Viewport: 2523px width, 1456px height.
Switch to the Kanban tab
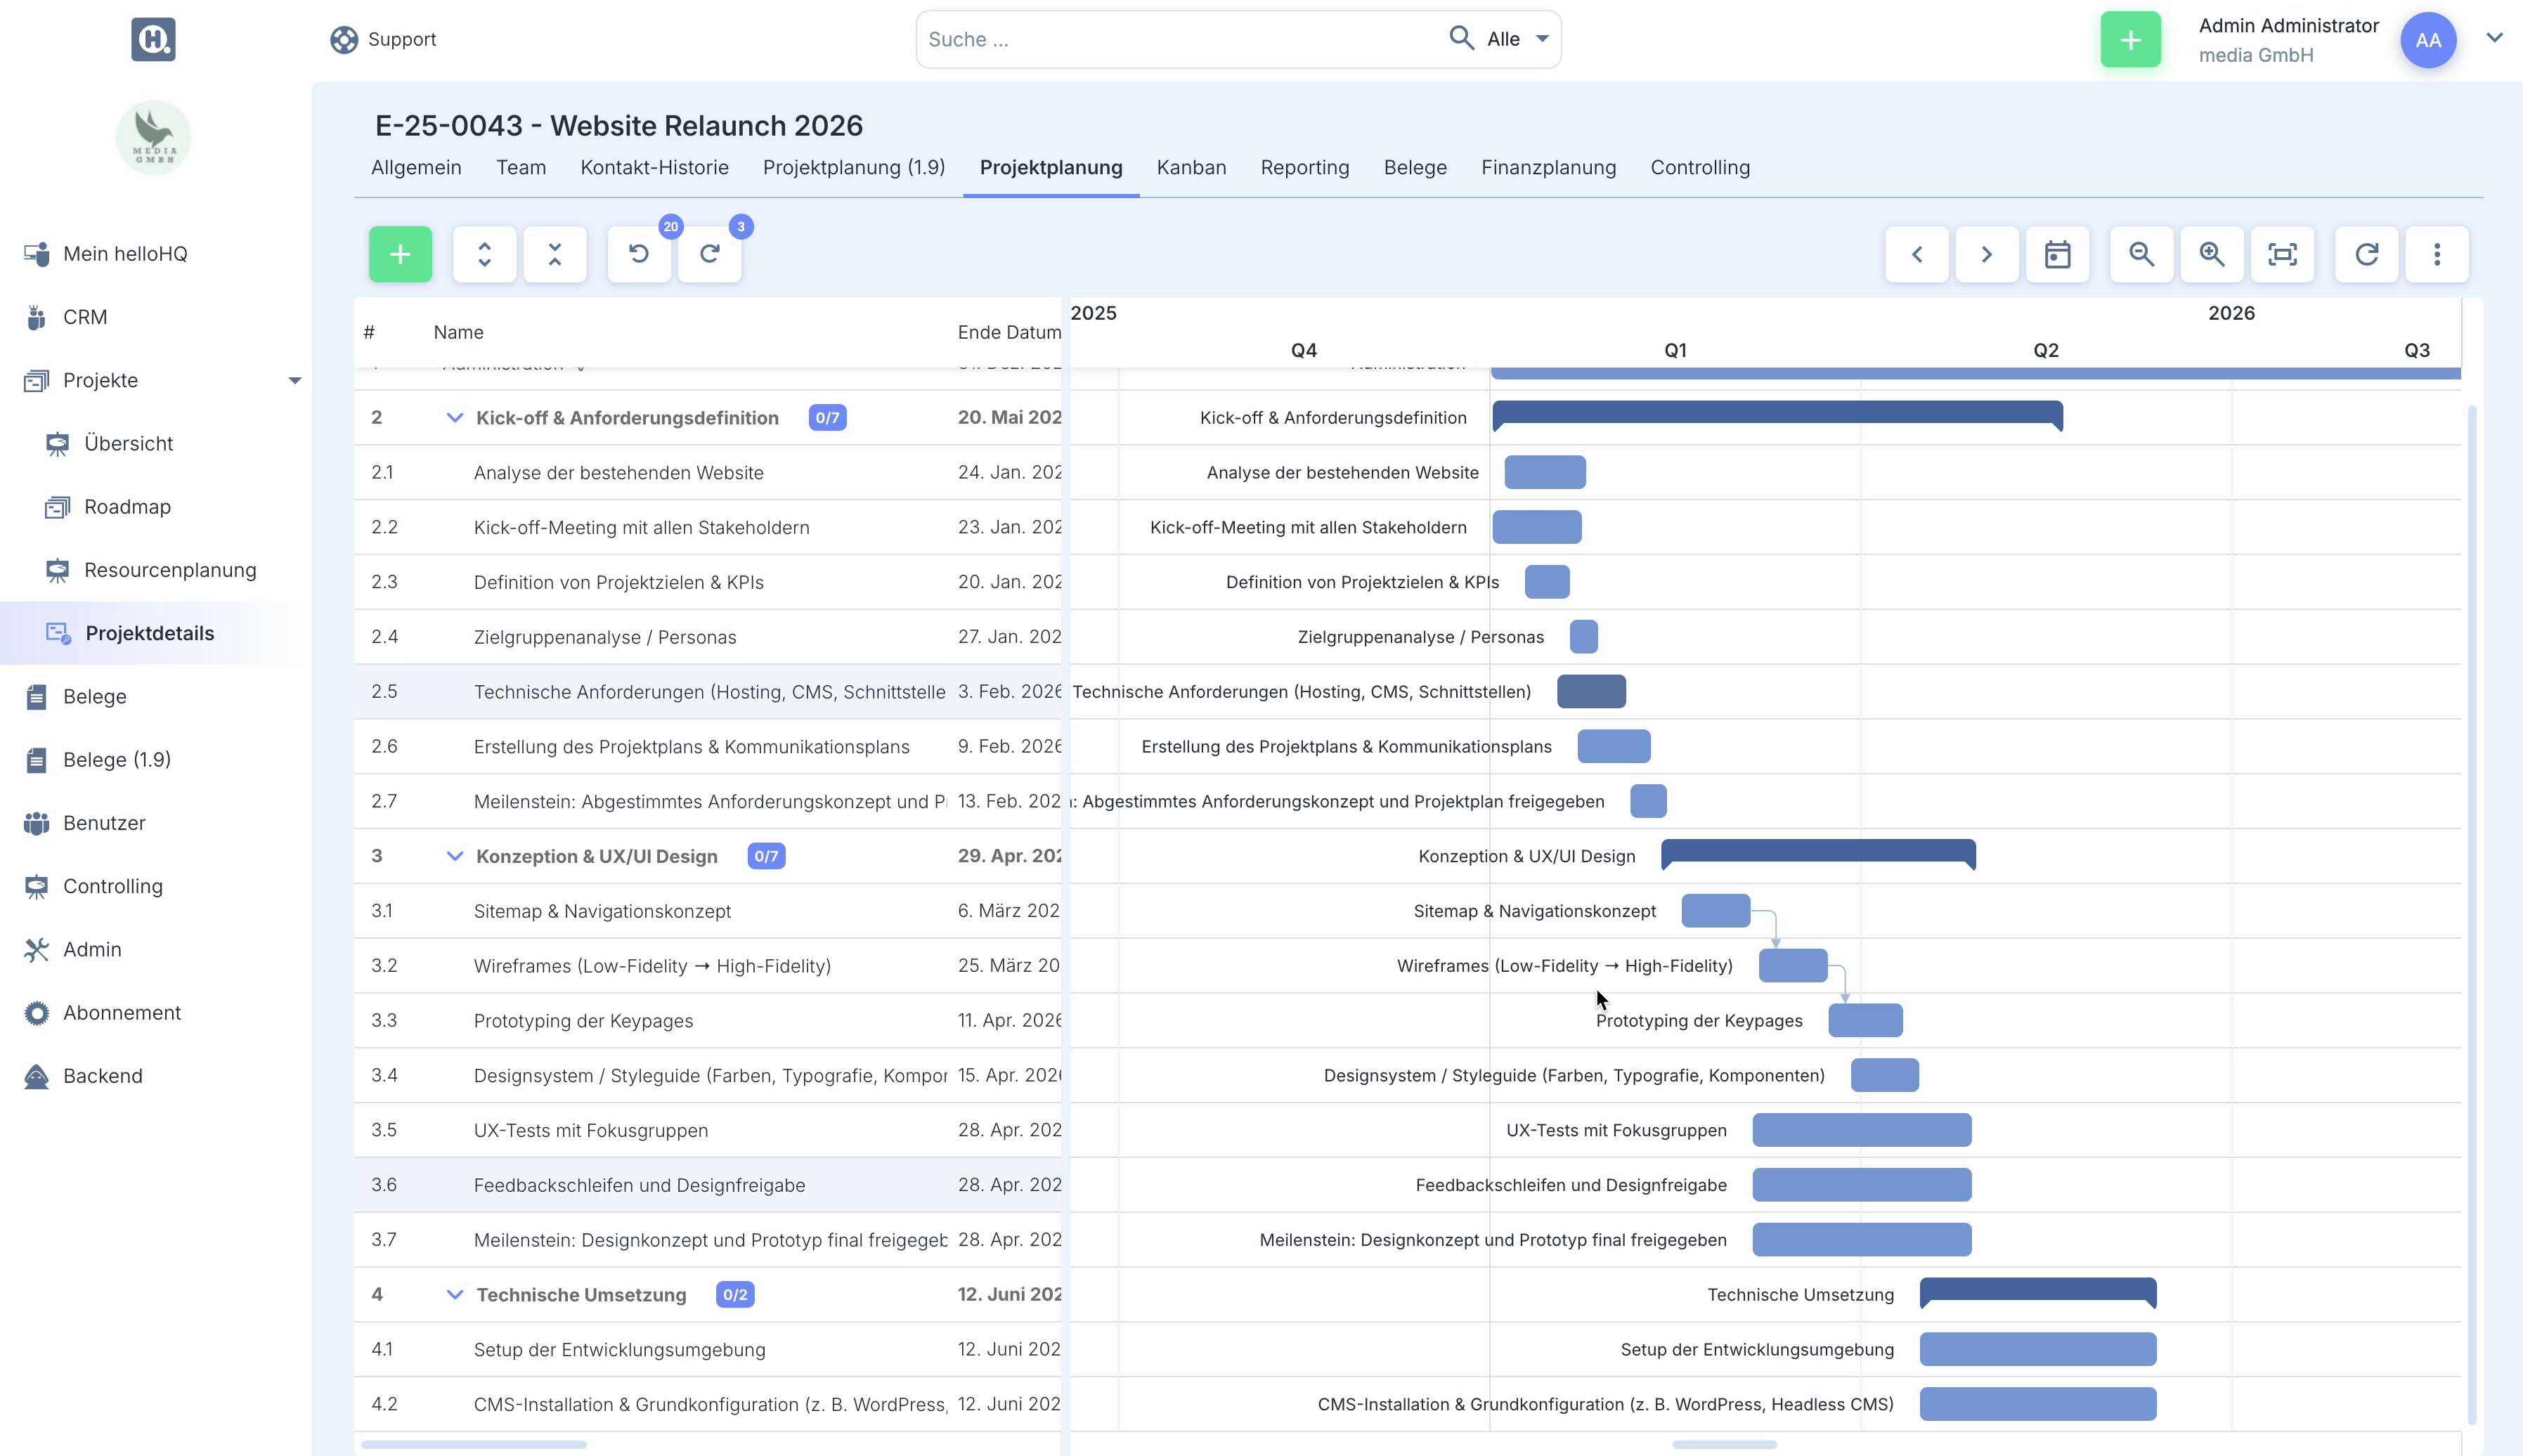tap(1191, 167)
